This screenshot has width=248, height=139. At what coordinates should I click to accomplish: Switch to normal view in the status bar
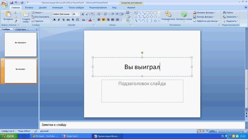tap(200, 131)
